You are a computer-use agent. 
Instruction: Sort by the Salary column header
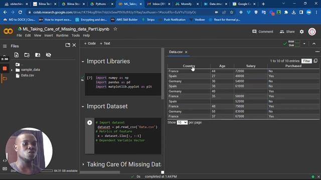click(251, 66)
